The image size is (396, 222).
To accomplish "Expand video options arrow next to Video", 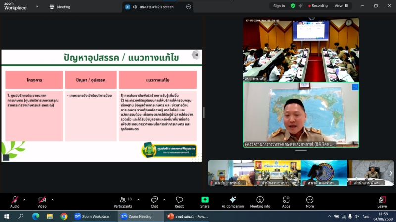I will click(x=52, y=200).
